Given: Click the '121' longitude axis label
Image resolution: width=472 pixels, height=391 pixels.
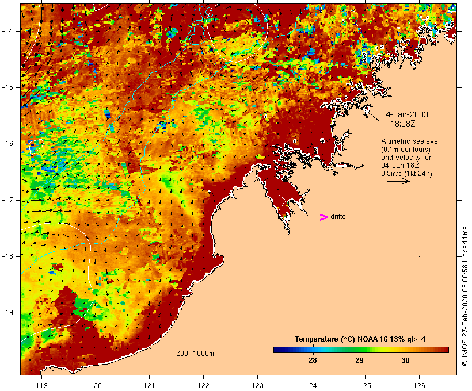Looking at the screenshot, I should pyautogui.click(x=149, y=385).
